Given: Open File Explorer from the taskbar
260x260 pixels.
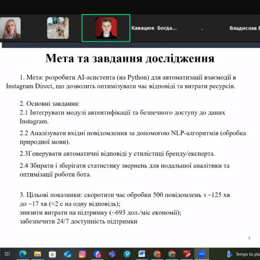Looking at the screenshot, I should 37,254.
